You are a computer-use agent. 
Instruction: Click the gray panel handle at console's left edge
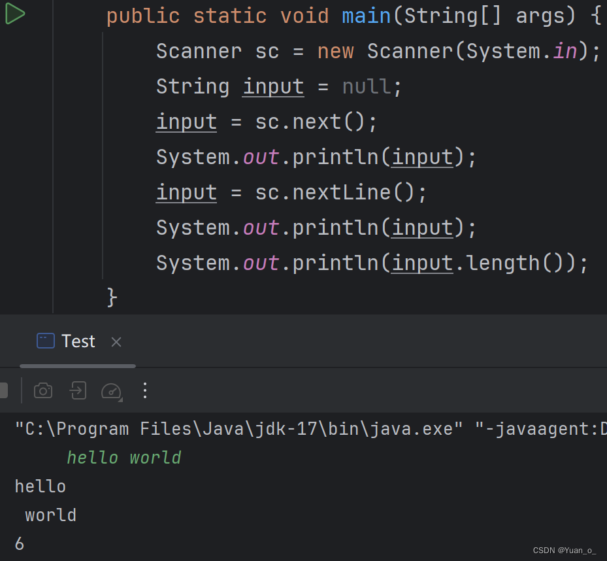tap(3, 390)
